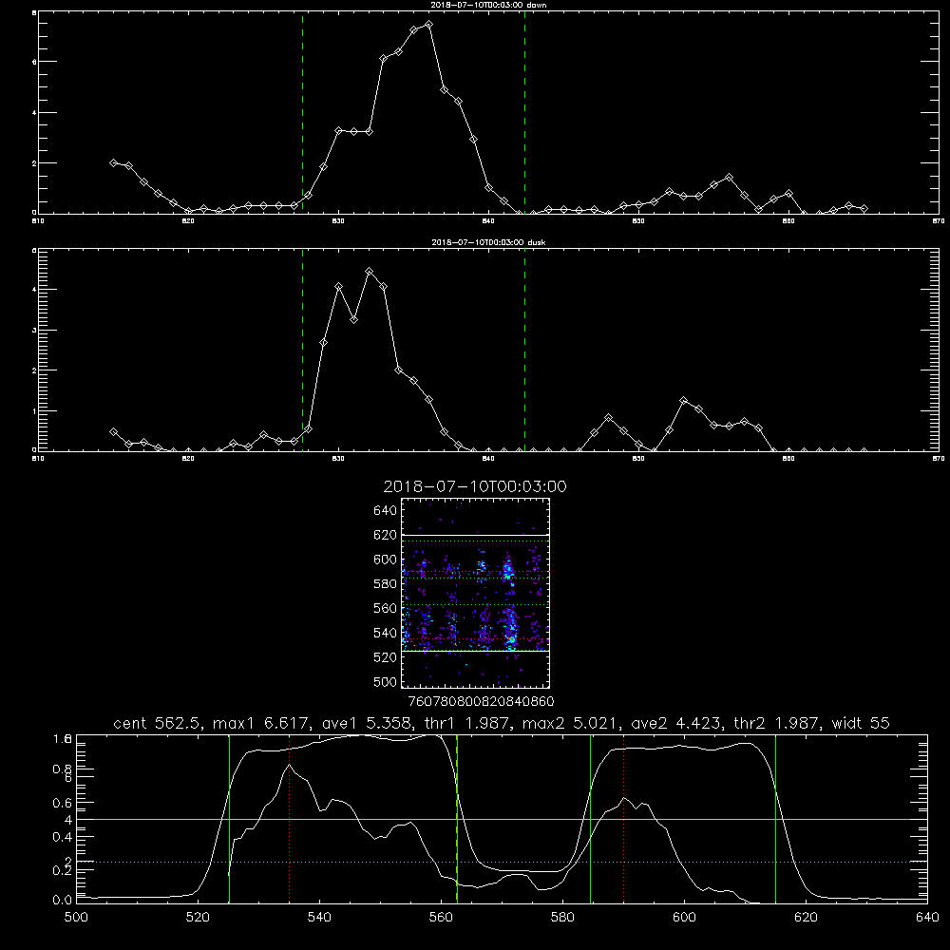Select the 'ave1 5.358' value
Image resolution: width=950 pixels, height=950 pixels.
coord(367,723)
